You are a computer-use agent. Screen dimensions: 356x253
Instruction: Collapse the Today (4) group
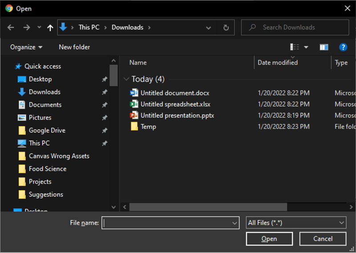(126, 79)
